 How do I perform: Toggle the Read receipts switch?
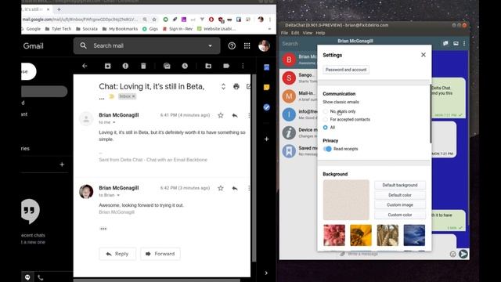[x=327, y=149]
